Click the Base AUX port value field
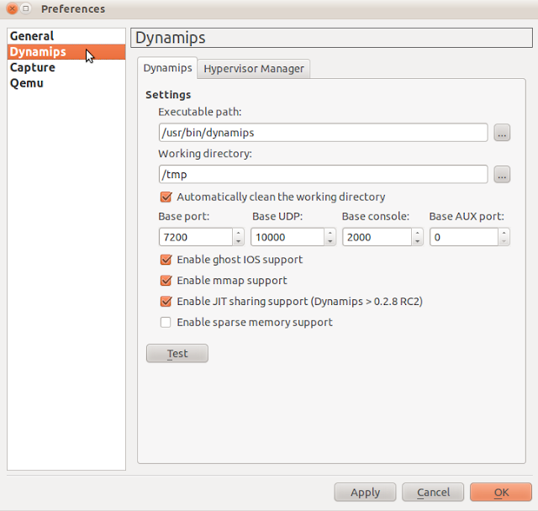The width and height of the screenshot is (538, 511). [x=464, y=237]
